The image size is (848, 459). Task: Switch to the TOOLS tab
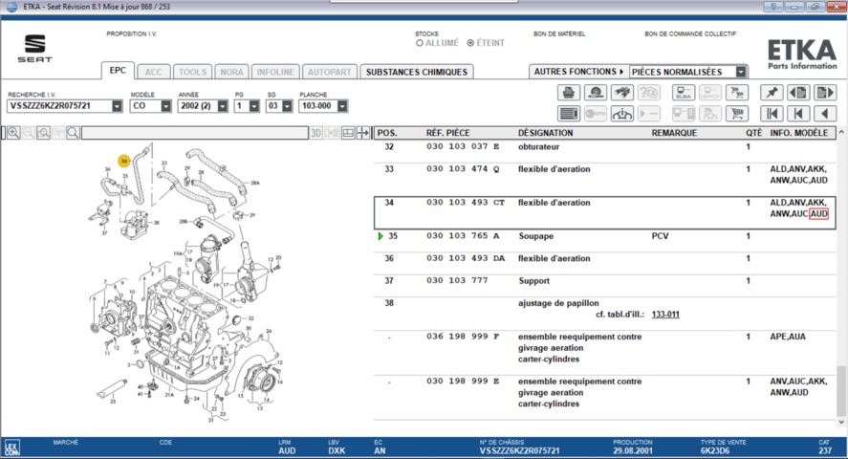pos(192,72)
